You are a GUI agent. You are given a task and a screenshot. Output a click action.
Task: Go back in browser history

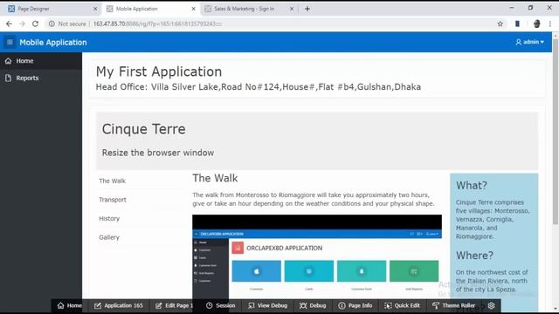click(9, 24)
